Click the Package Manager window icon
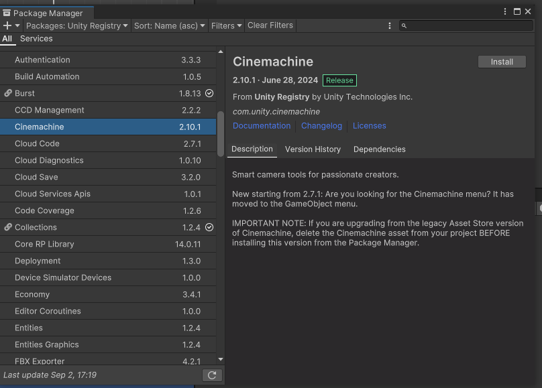The width and height of the screenshot is (542, 388). click(7, 13)
